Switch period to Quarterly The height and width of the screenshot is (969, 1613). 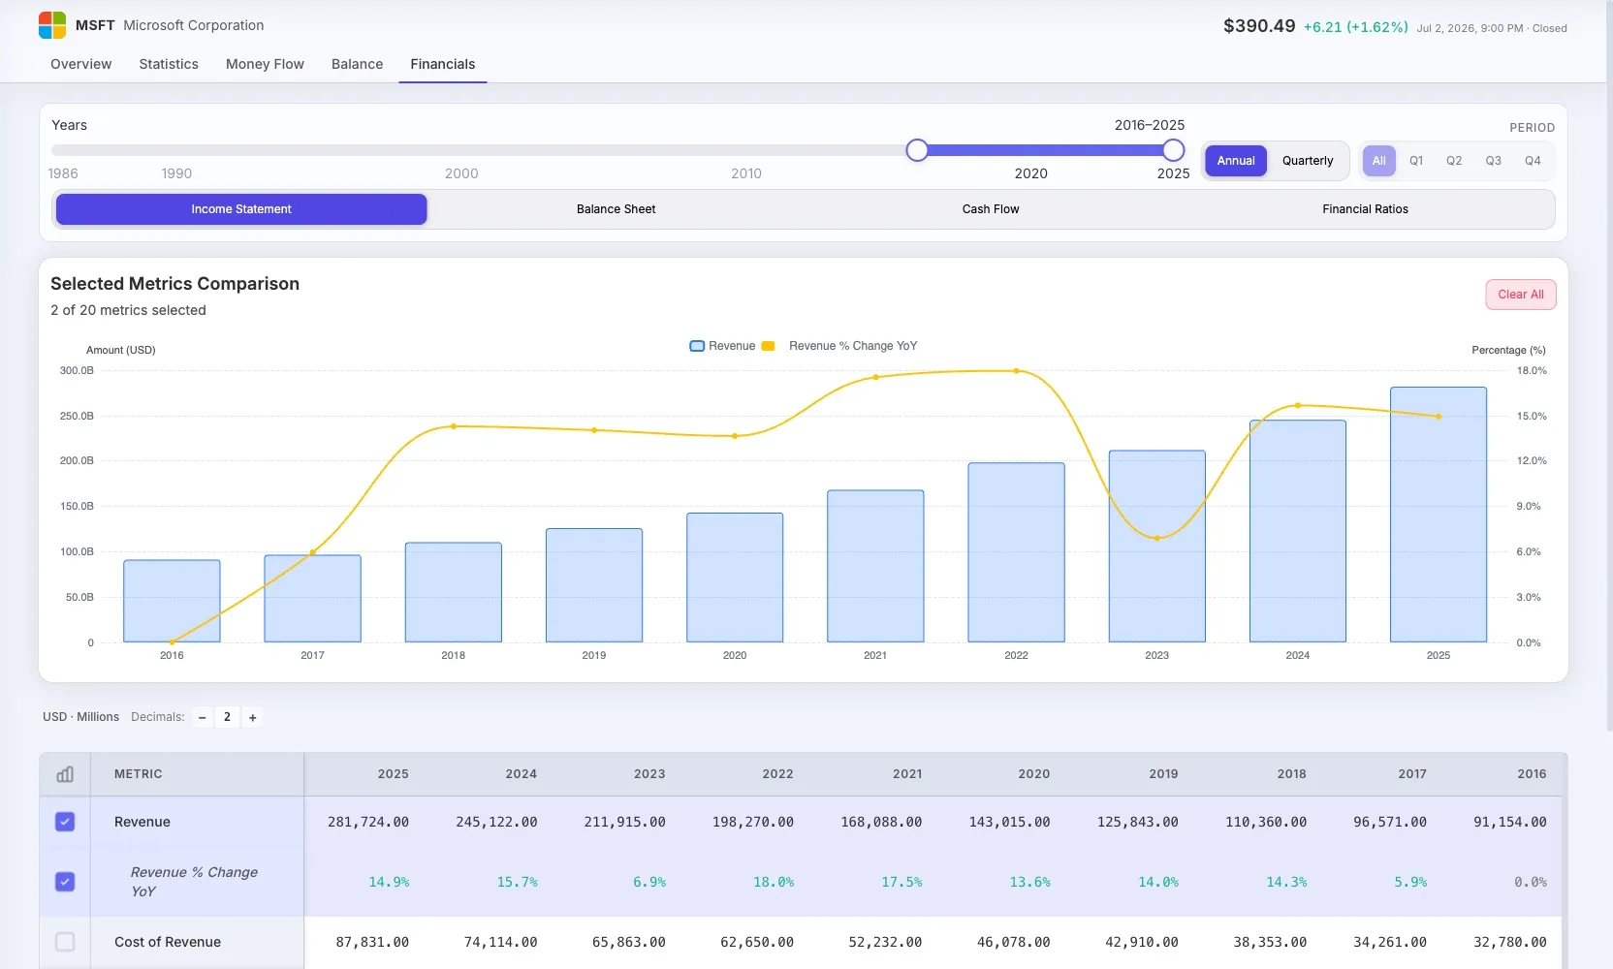pos(1308,161)
